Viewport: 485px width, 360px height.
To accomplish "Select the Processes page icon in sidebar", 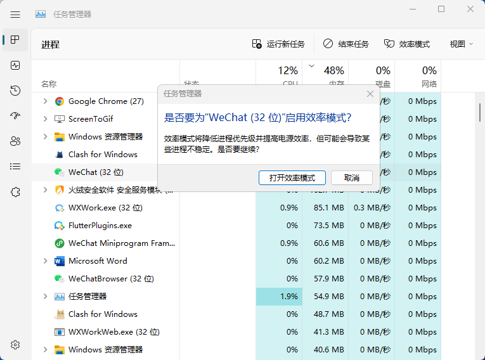I will (15, 39).
